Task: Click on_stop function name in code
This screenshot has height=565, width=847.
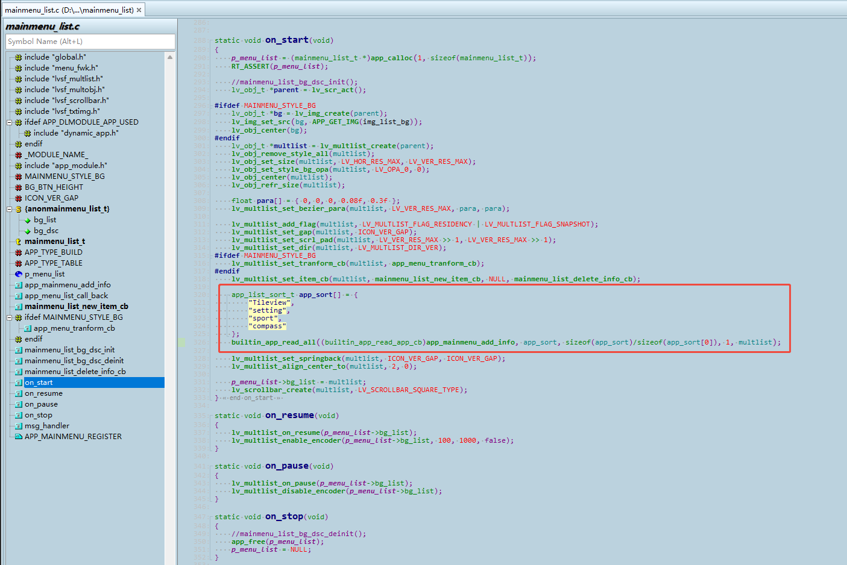Action: click(285, 516)
